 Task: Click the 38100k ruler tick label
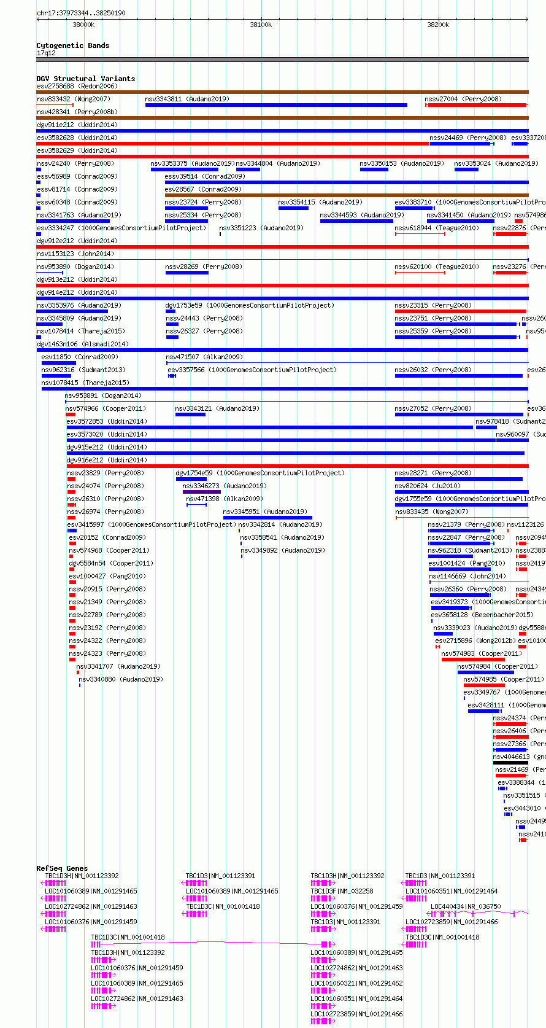tap(261, 25)
